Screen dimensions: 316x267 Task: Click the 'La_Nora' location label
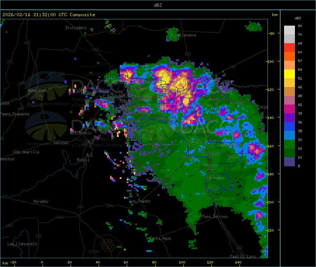coord(140,89)
